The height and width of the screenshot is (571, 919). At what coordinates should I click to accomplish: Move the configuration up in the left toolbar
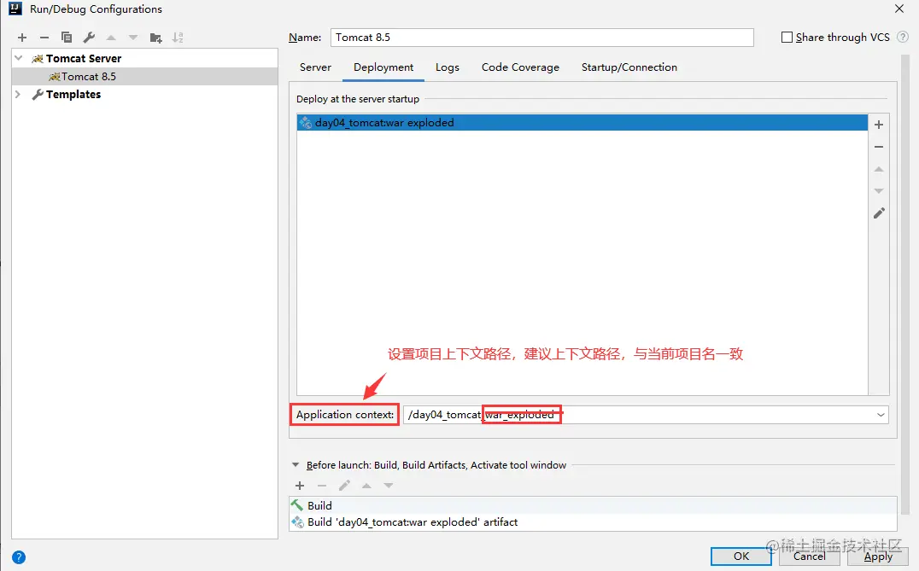tap(111, 38)
